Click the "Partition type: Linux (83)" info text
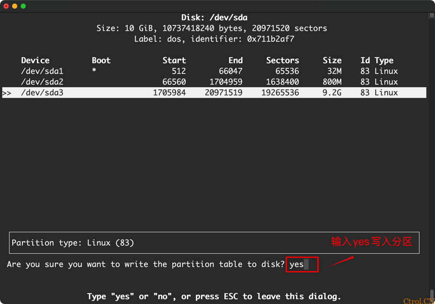Viewport: 435px width, 304px height. (x=73, y=243)
